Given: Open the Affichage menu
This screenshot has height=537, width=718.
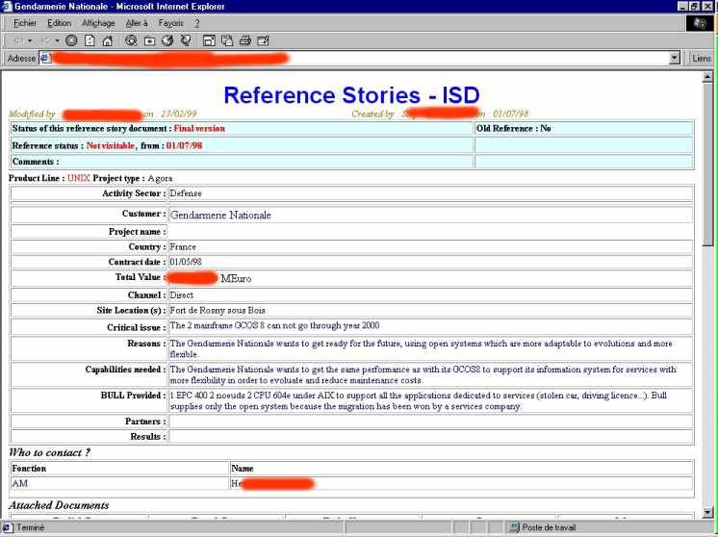Looking at the screenshot, I should (98, 23).
